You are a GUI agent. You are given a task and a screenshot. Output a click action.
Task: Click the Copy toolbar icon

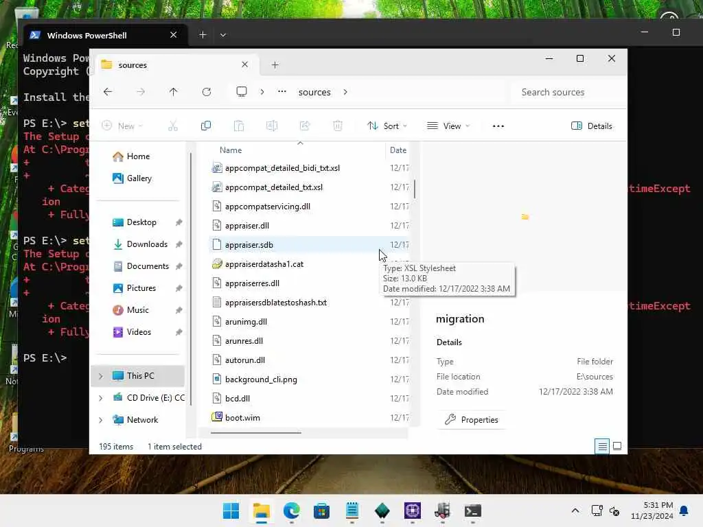206,126
